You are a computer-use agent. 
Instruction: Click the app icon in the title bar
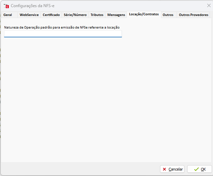pyautogui.click(x=6, y=6)
